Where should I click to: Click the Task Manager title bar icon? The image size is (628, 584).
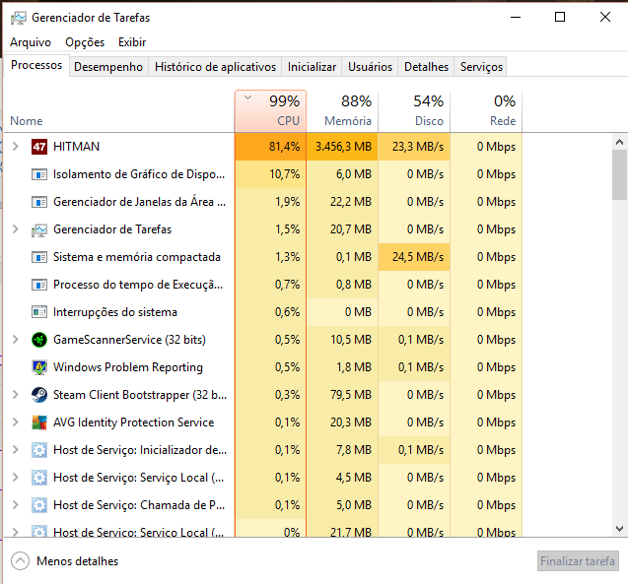coord(18,18)
